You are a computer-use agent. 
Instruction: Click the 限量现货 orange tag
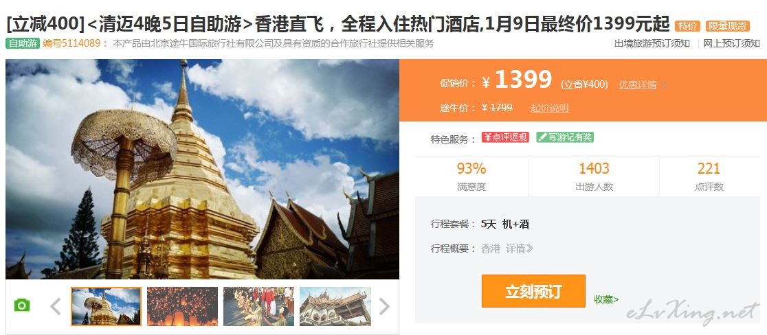click(x=727, y=26)
